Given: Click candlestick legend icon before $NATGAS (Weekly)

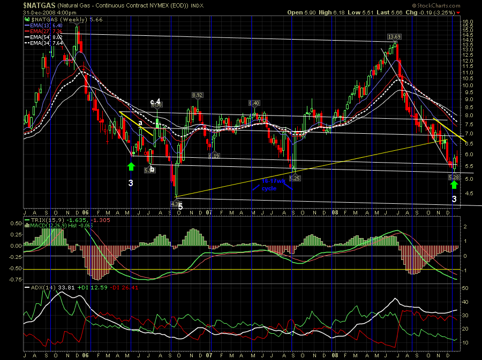Looking at the screenshot, I should (27, 19).
